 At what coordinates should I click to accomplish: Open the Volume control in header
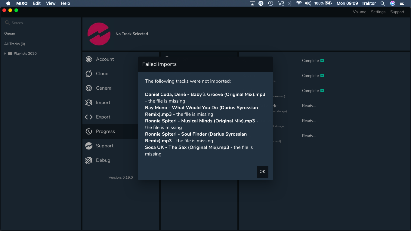[x=360, y=12]
